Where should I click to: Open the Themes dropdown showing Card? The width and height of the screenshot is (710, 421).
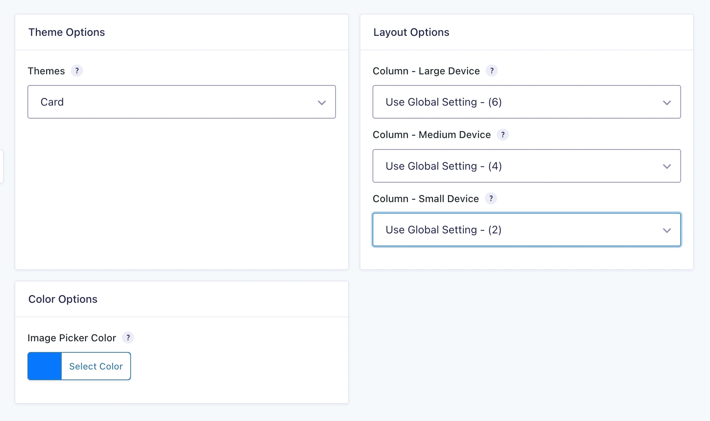point(182,102)
